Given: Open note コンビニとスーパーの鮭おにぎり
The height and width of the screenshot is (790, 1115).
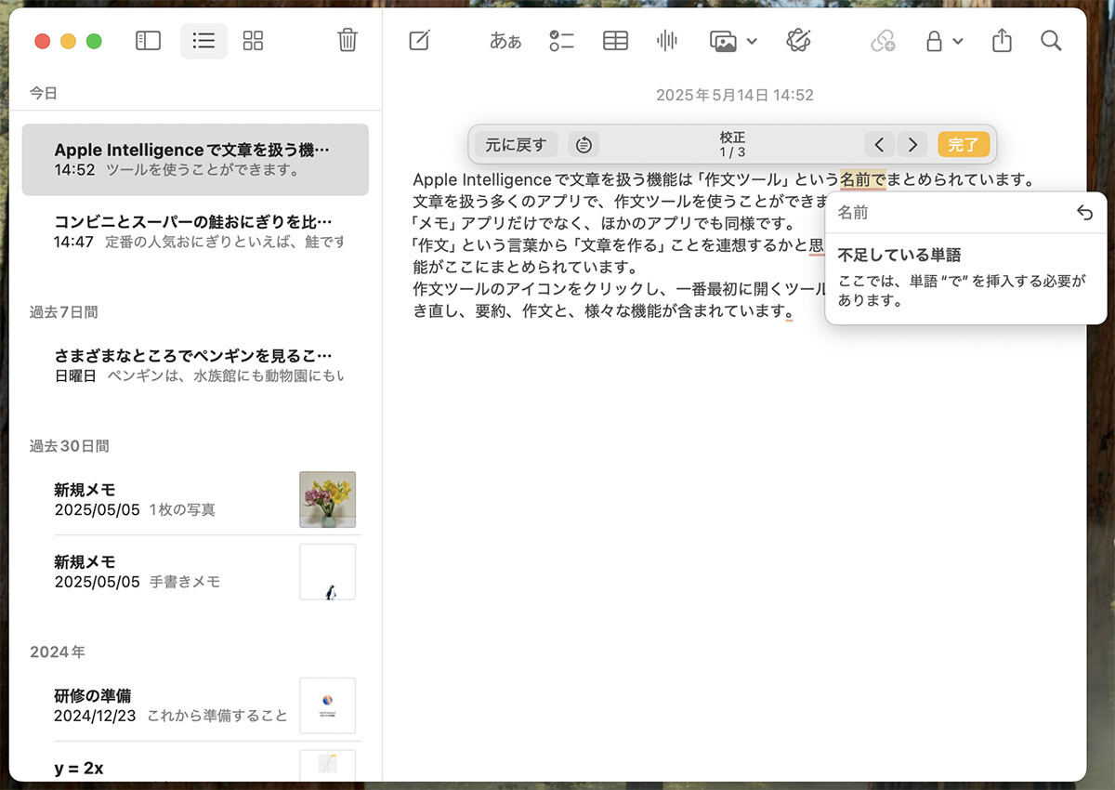Looking at the screenshot, I should coord(195,231).
